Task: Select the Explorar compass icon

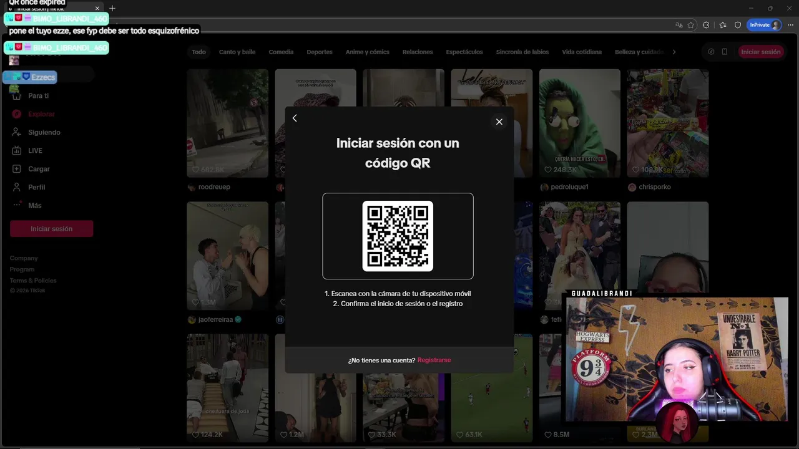Action: coord(16,114)
